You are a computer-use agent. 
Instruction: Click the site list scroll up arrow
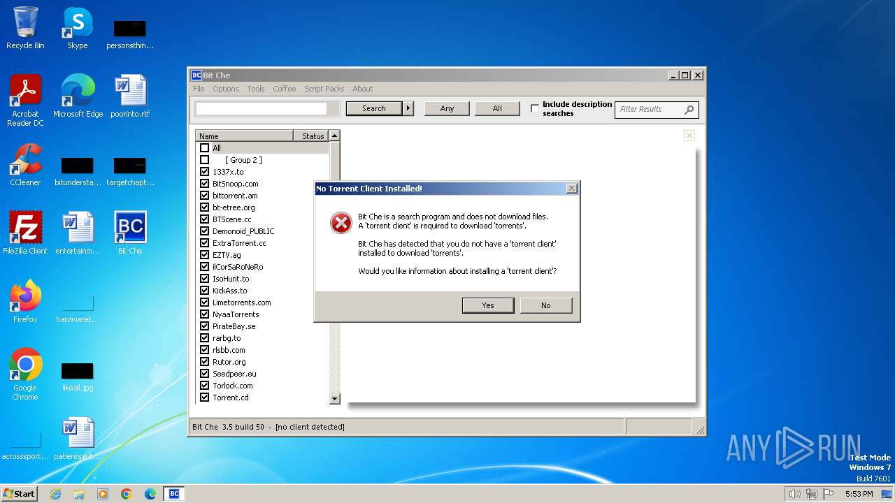(334, 136)
